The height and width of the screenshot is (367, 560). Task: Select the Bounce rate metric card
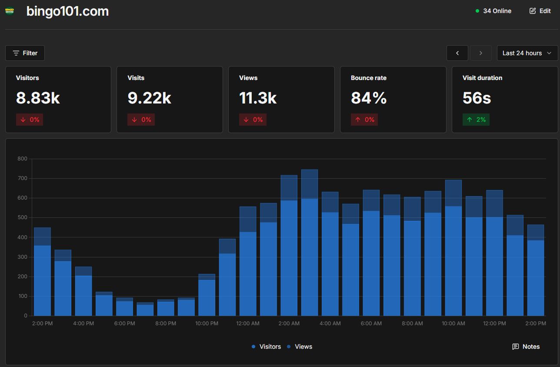coord(393,100)
